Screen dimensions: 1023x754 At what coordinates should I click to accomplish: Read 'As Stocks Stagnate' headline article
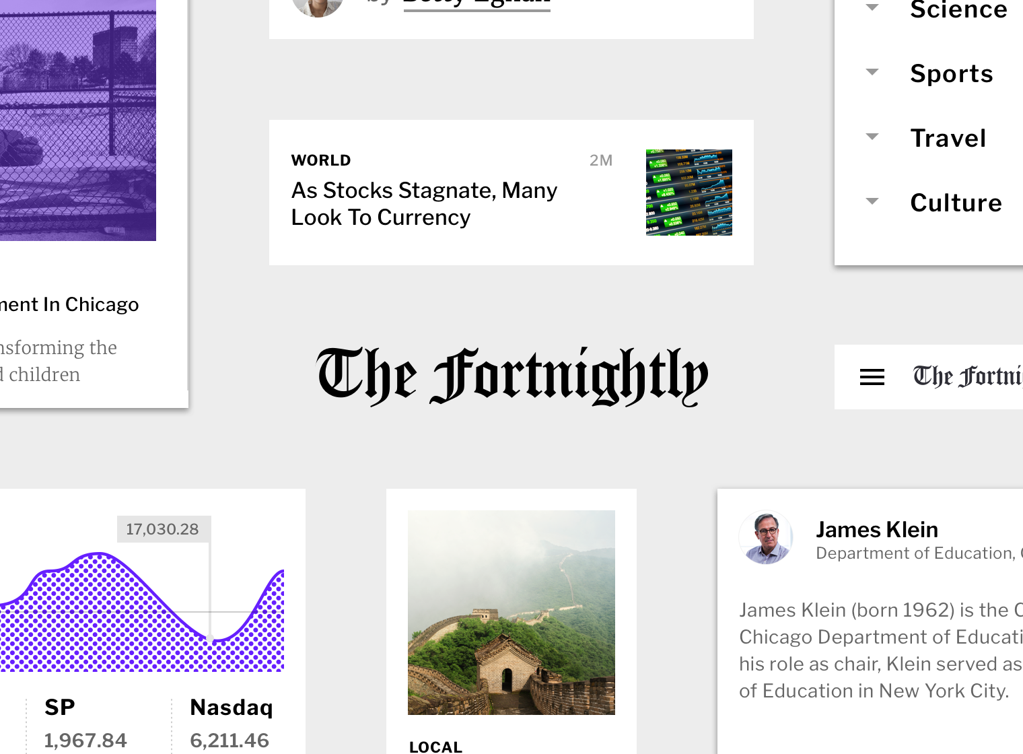424,204
